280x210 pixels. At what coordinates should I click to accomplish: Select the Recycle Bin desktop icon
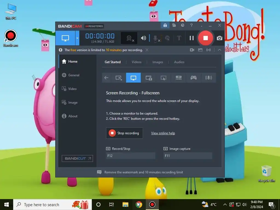(x=266, y=174)
